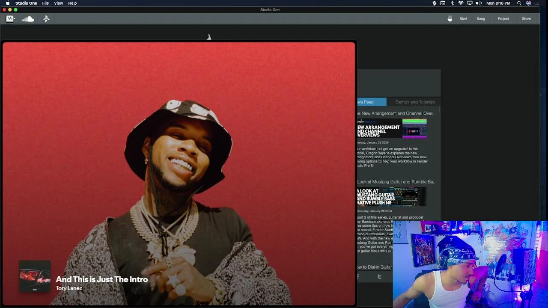Click the Mon 8:16 PM clock
Screen dimensions: 548x308
pos(498,3)
